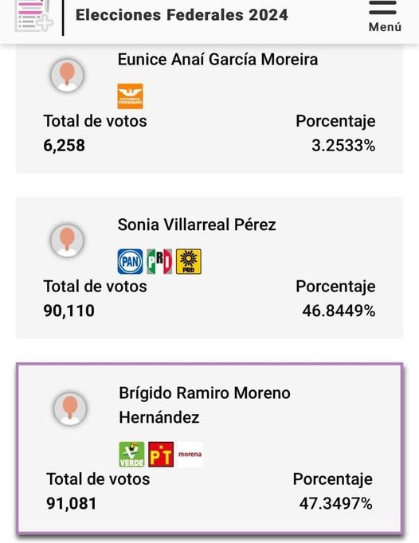The height and width of the screenshot is (543, 419).
Task: Select candidate name Eunice Anaí García Moreira
Action: coord(217,60)
